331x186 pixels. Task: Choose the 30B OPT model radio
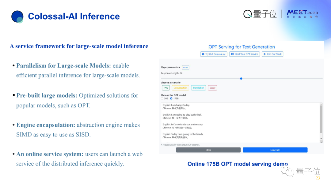(162, 99)
